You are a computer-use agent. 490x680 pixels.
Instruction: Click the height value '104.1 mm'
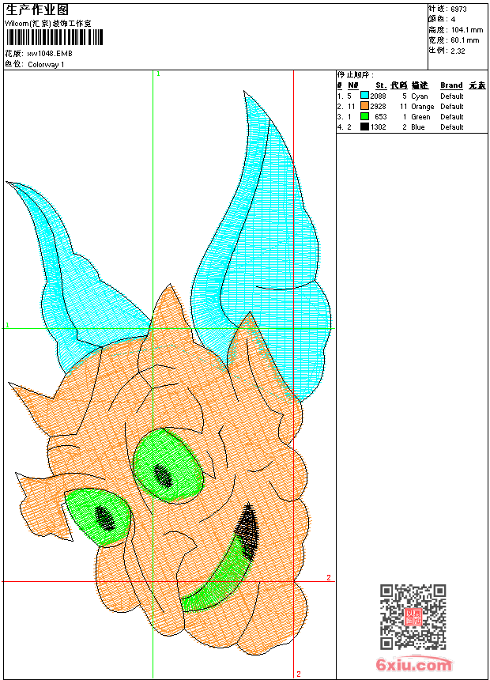(x=466, y=30)
